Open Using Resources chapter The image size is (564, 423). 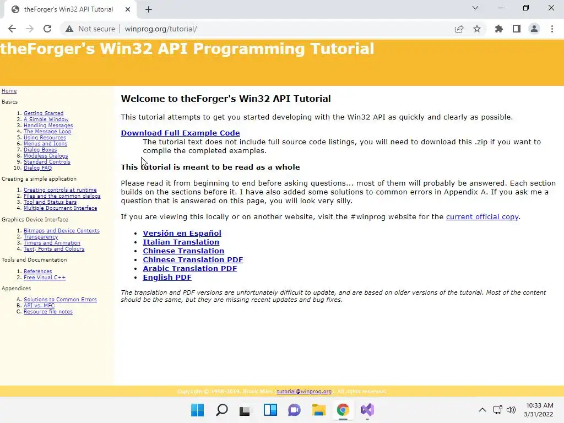click(x=45, y=137)
